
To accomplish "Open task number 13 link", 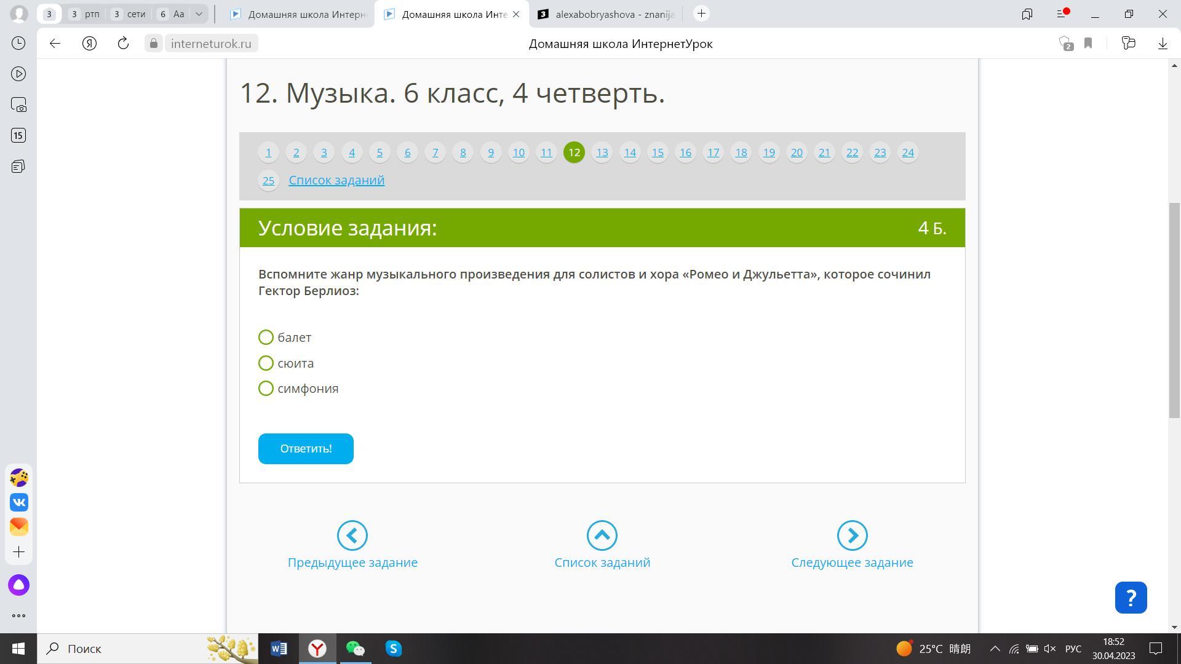I will coord(602,152).
